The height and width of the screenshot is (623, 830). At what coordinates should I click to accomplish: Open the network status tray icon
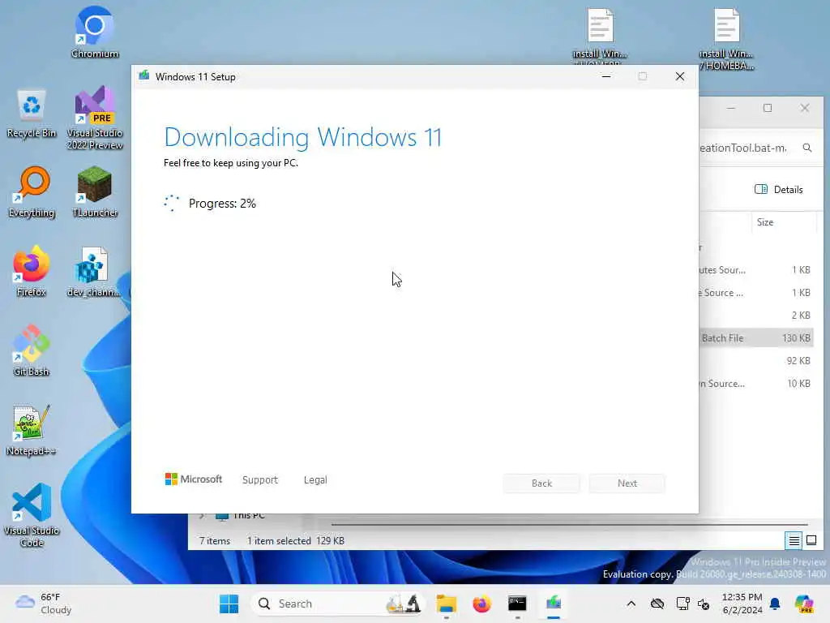tap(682, 604)
